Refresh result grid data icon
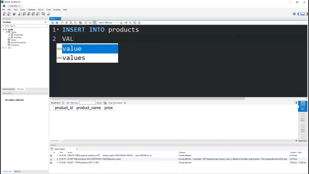This screenshot has height=174, width=309. click(68, 103)
